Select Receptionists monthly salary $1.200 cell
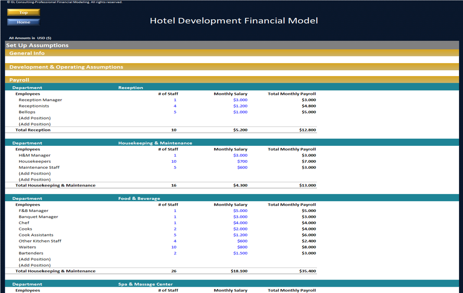 240,106
